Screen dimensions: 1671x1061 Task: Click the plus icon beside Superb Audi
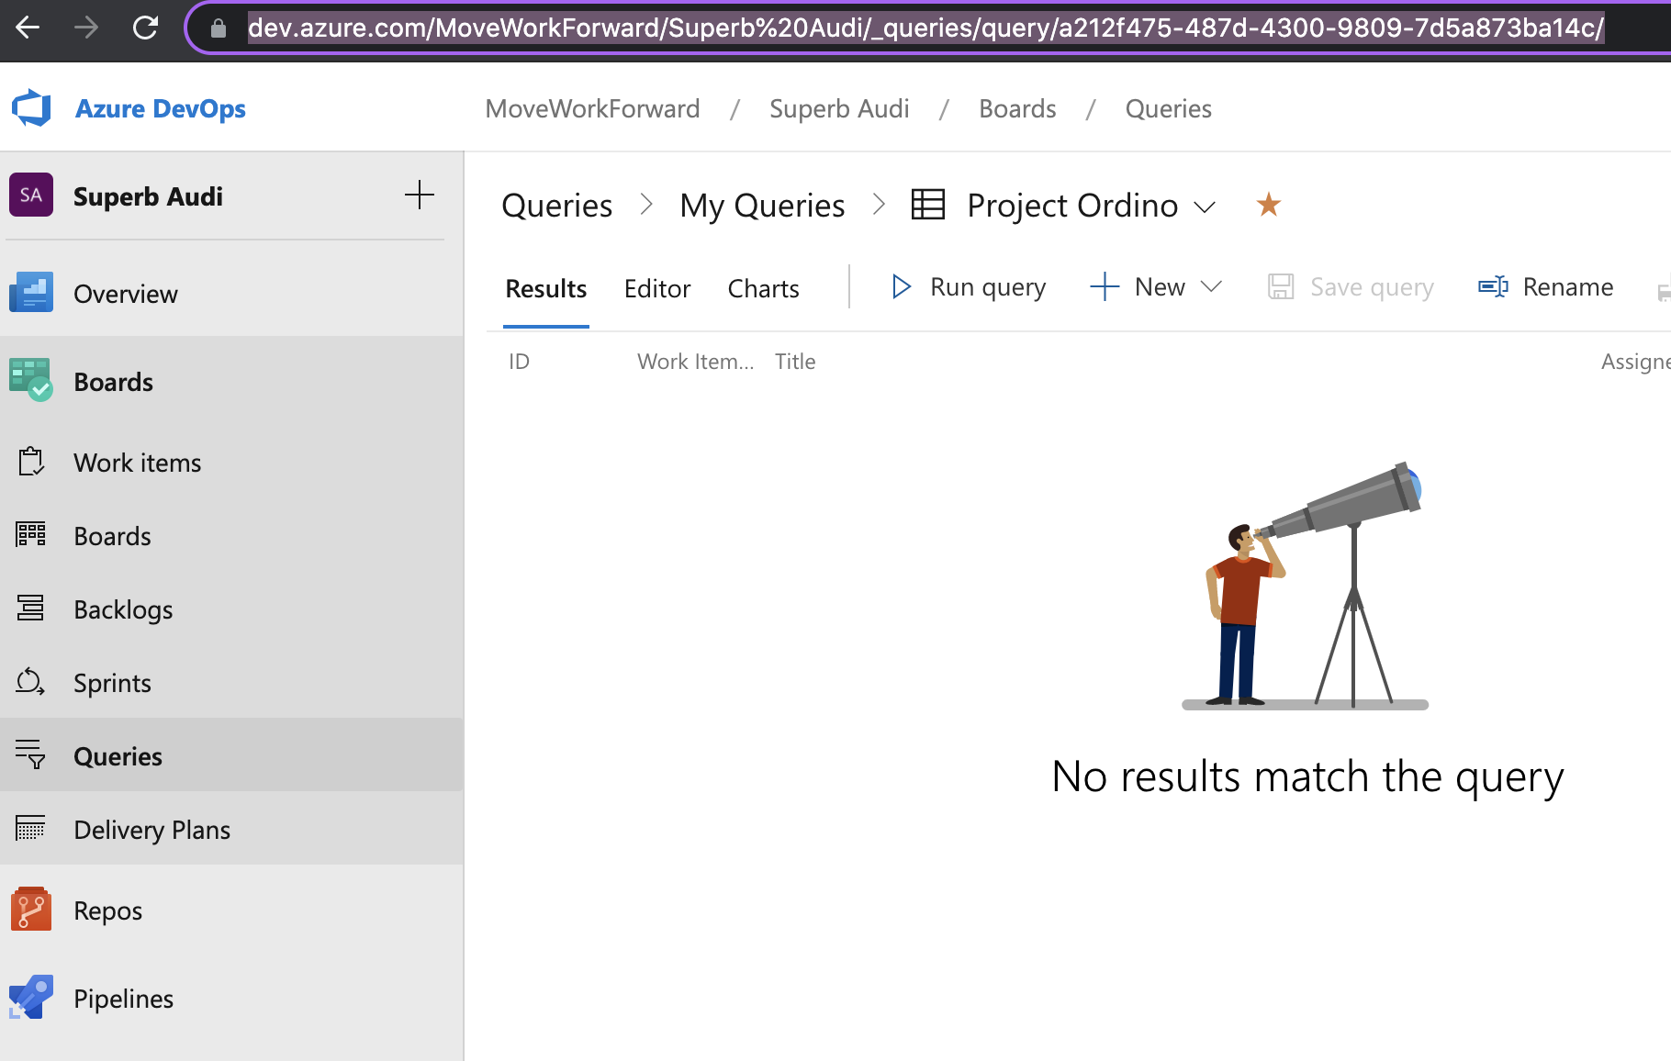419,195
